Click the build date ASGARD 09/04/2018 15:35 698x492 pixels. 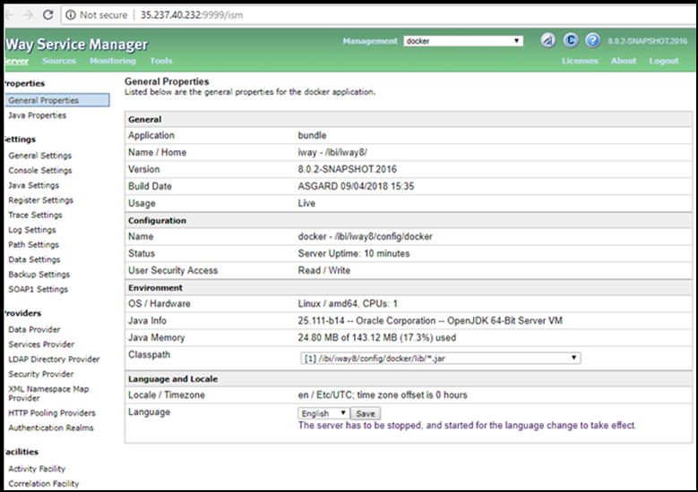(x=356, y=186)
